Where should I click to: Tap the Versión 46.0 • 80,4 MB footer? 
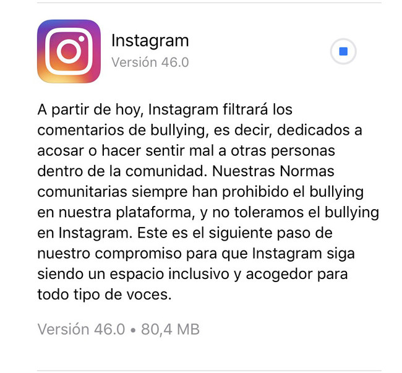pos(119,329)
